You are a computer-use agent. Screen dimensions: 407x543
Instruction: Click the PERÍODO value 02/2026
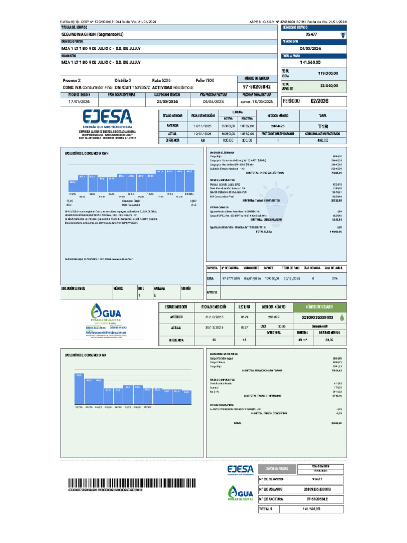[319, 101]
